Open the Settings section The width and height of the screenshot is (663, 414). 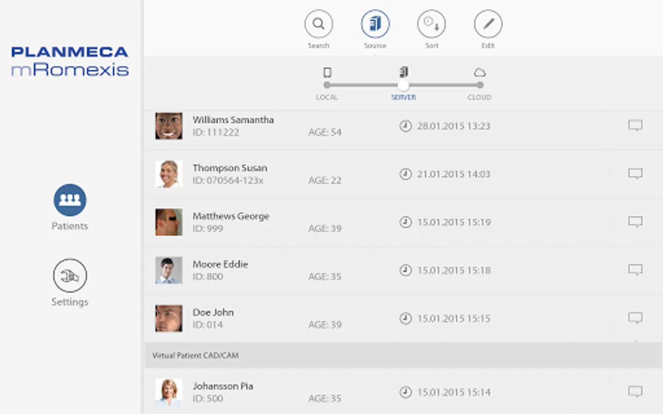pyautogui.click(x=70, y=276)
